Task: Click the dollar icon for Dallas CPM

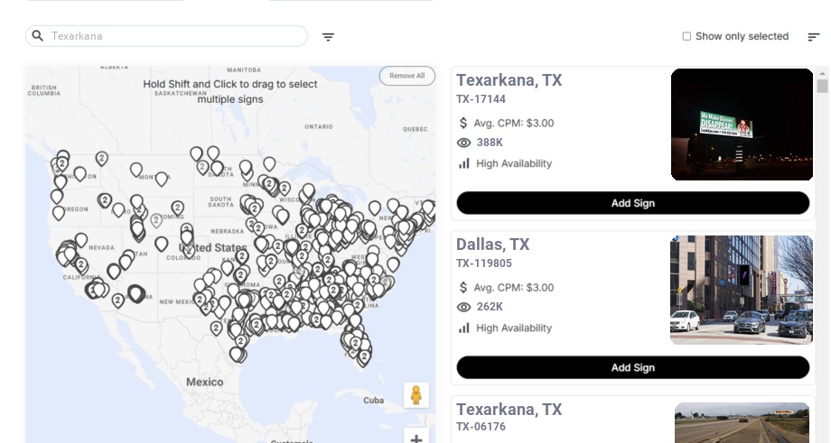Action: (464, 288)
